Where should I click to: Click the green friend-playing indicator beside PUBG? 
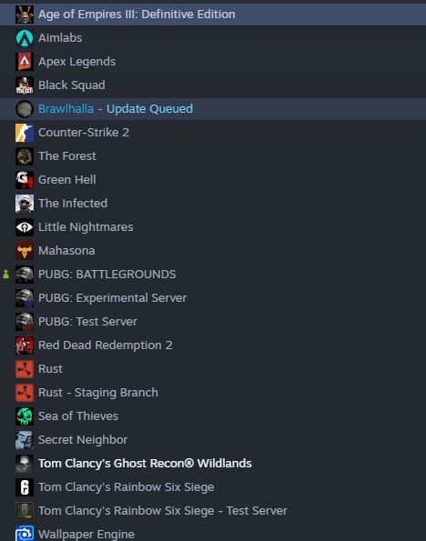point(5,275)
